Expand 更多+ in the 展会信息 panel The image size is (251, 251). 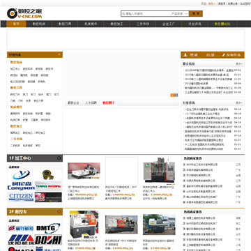(x=239, y=63)
